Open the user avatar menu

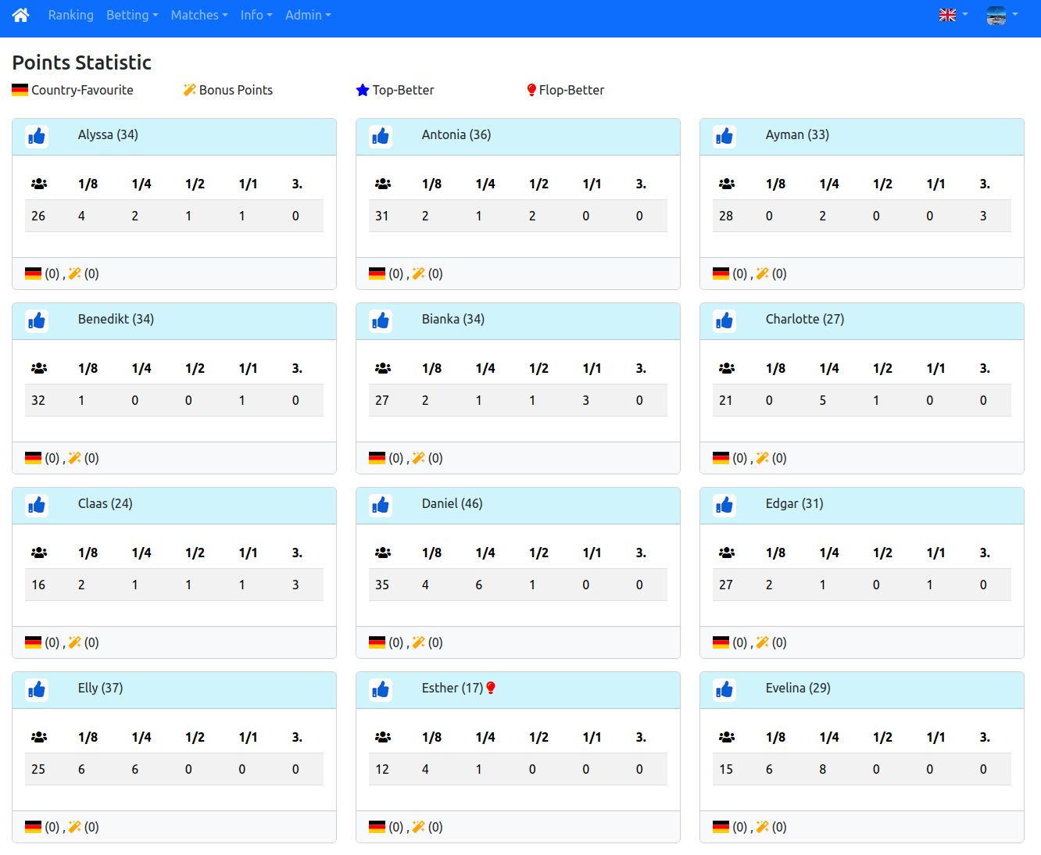pos(1001,15)
